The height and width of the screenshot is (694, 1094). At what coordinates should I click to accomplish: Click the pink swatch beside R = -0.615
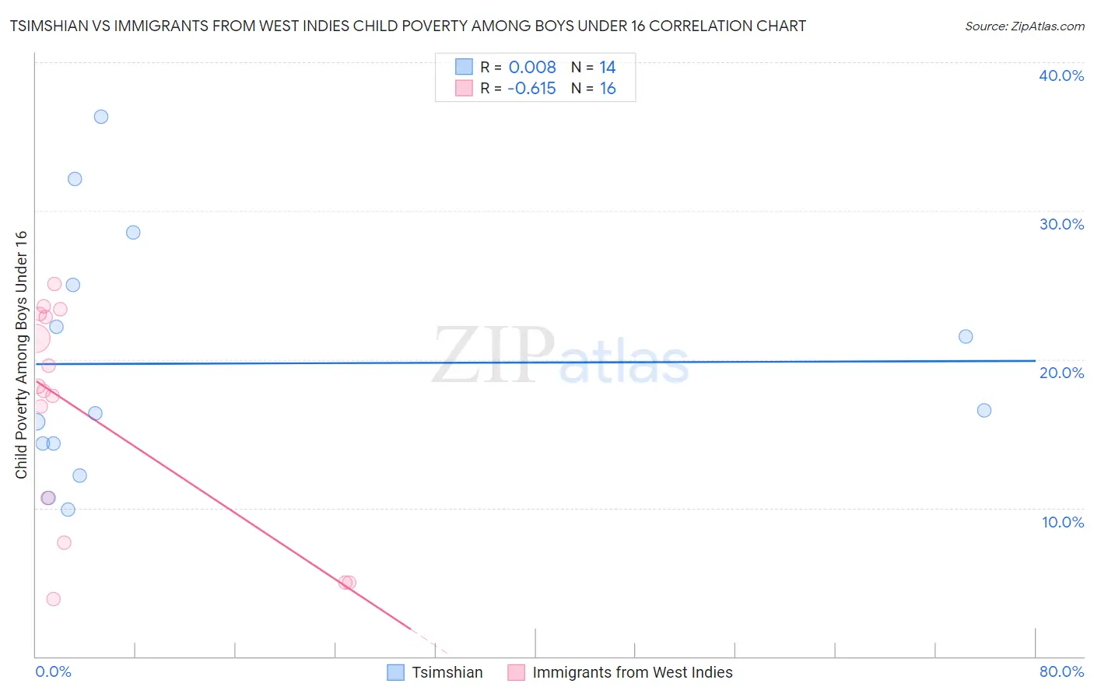pos(464,88)
